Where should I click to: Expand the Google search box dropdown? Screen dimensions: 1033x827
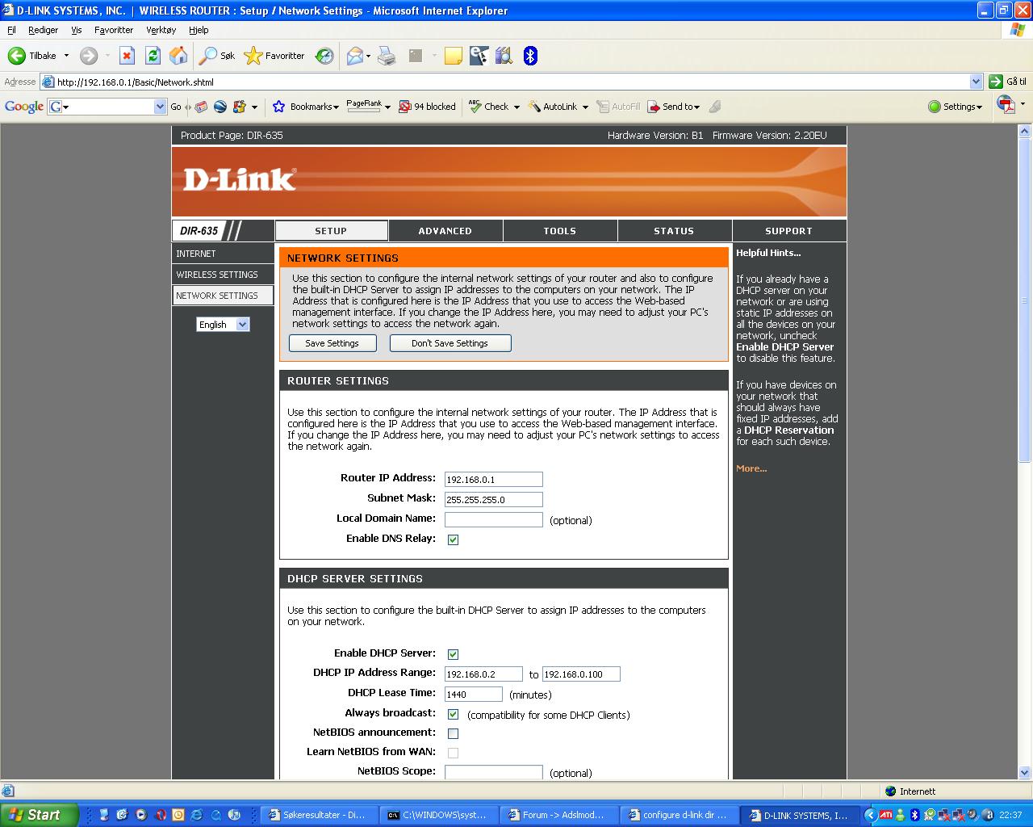[160, 107]
